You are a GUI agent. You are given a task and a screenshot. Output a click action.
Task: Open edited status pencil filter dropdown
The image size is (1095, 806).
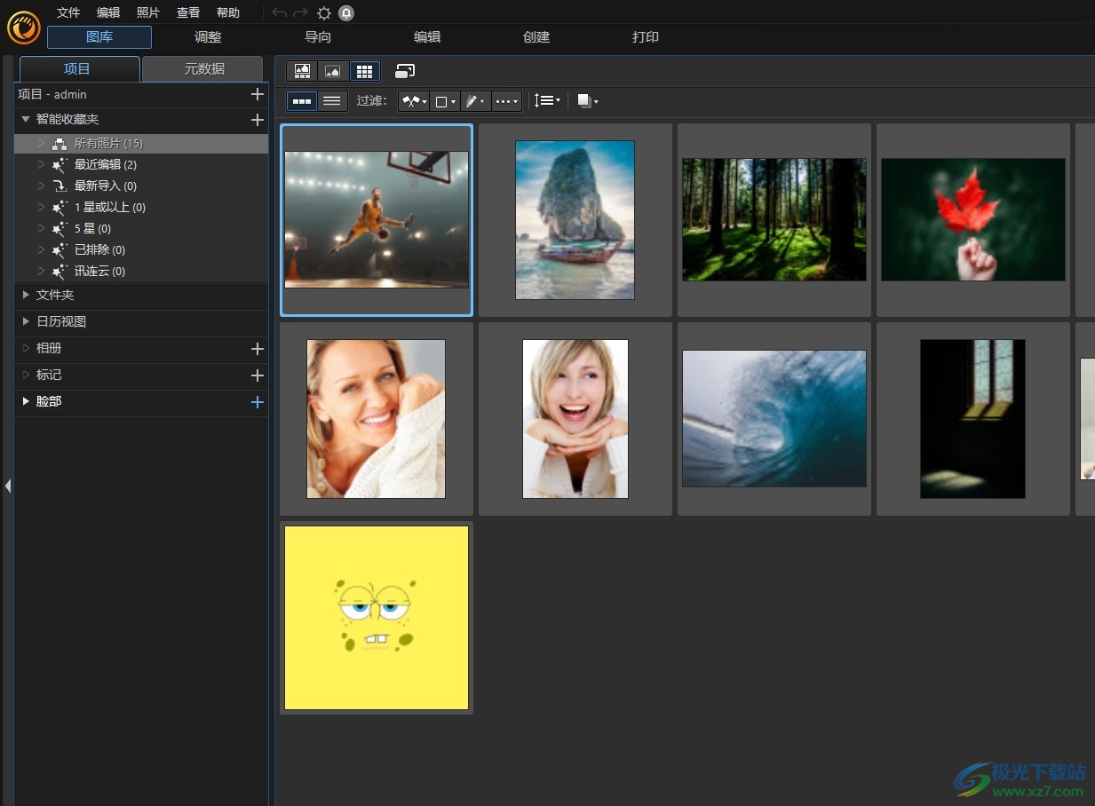point(476,101)
